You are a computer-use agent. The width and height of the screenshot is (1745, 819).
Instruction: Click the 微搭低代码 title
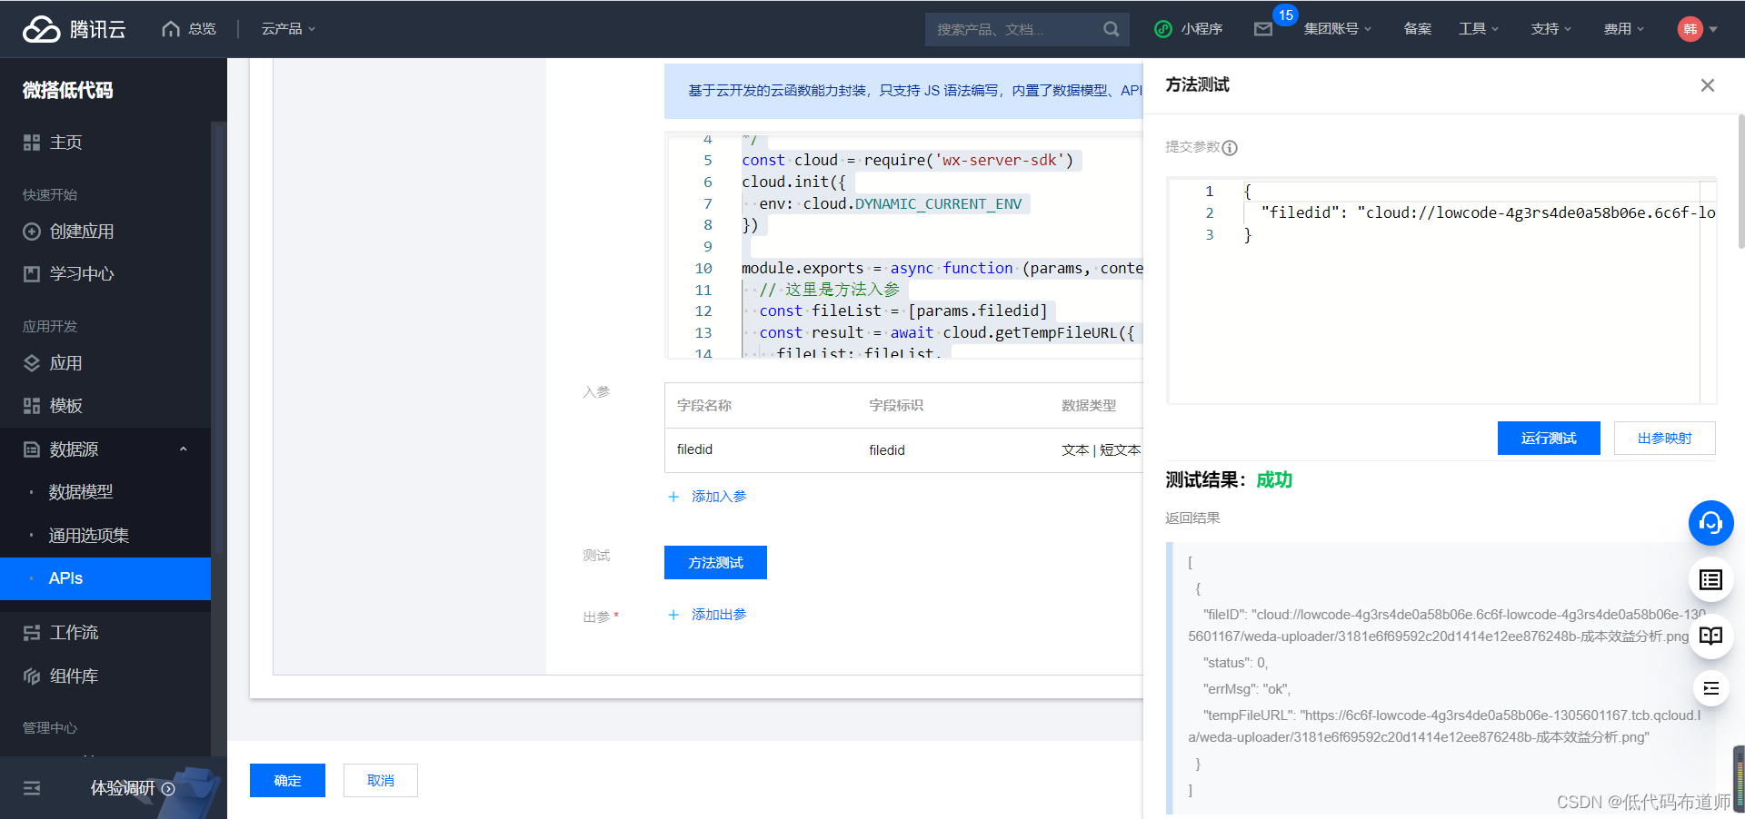coord(67,90)
